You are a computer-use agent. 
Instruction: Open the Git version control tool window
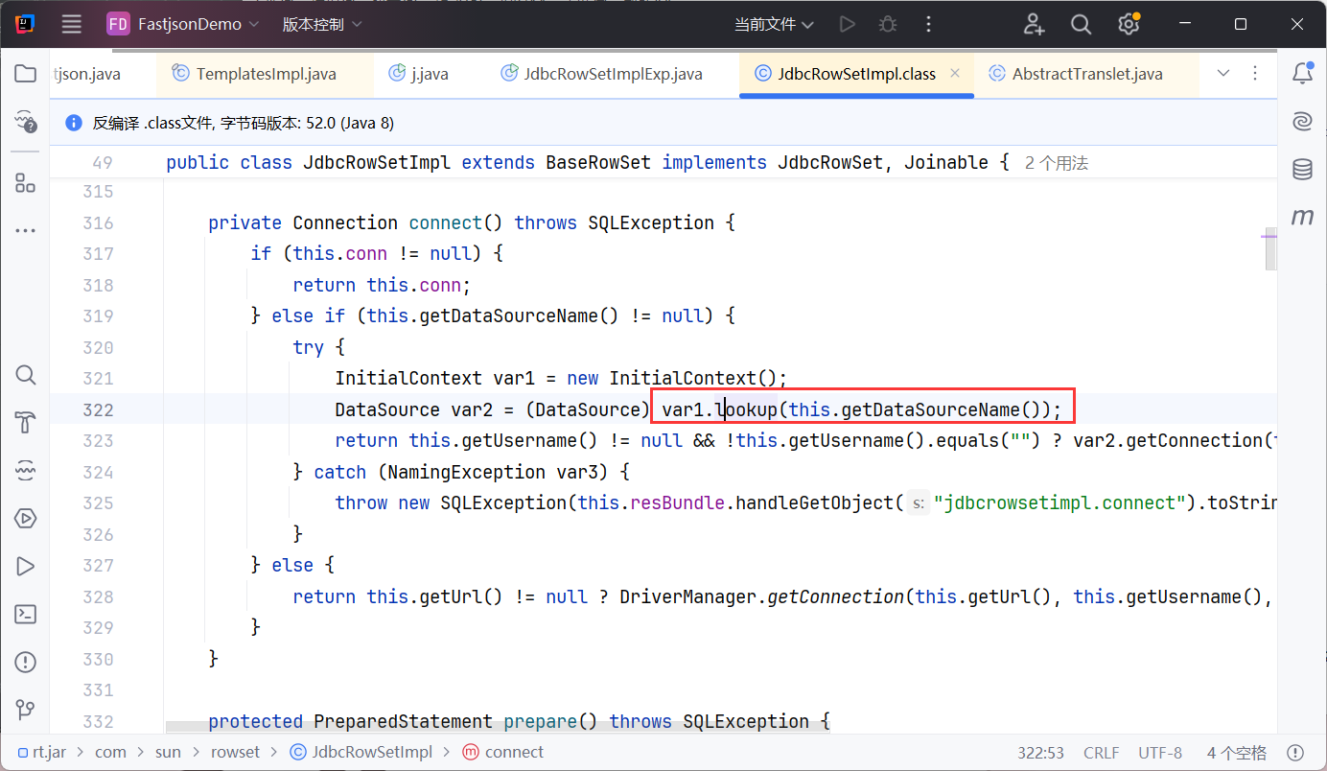(26, 710)
